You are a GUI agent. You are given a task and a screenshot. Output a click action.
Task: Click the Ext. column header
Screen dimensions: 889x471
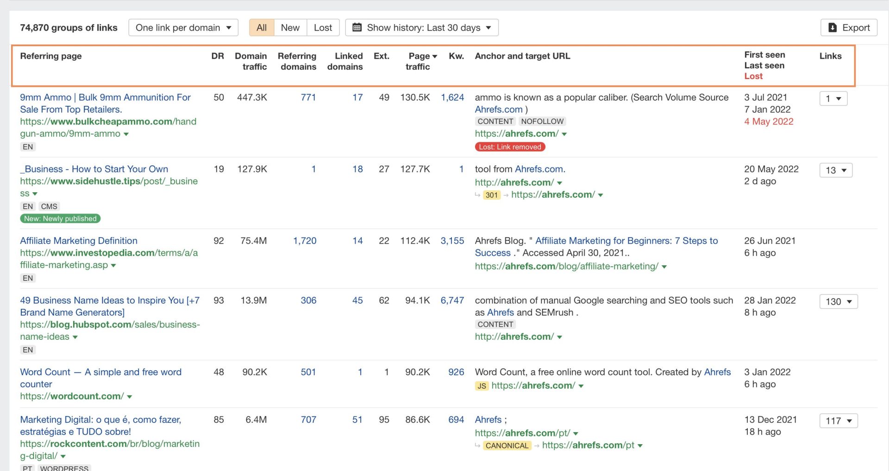tap(382, 56)
